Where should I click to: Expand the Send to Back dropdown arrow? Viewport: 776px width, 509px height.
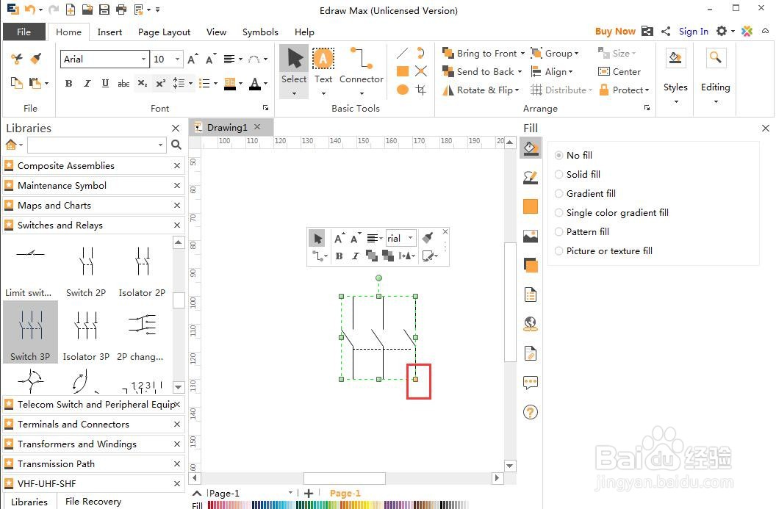[520, 72]
